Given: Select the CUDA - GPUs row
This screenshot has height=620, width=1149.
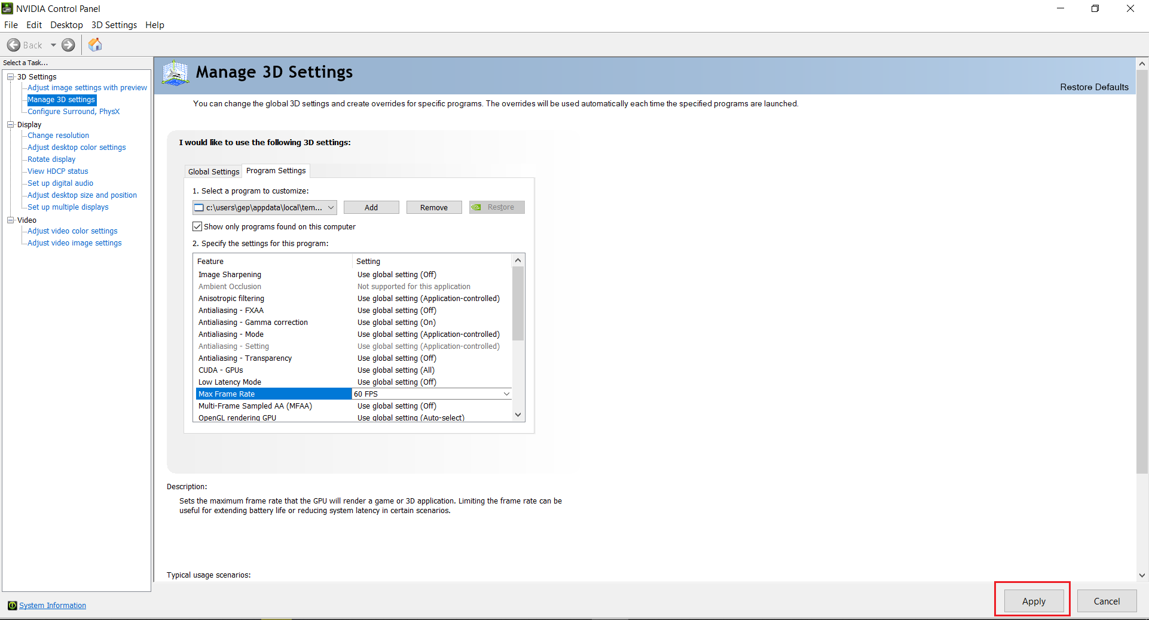Looking at the screenshot, I should click(354, 370).
